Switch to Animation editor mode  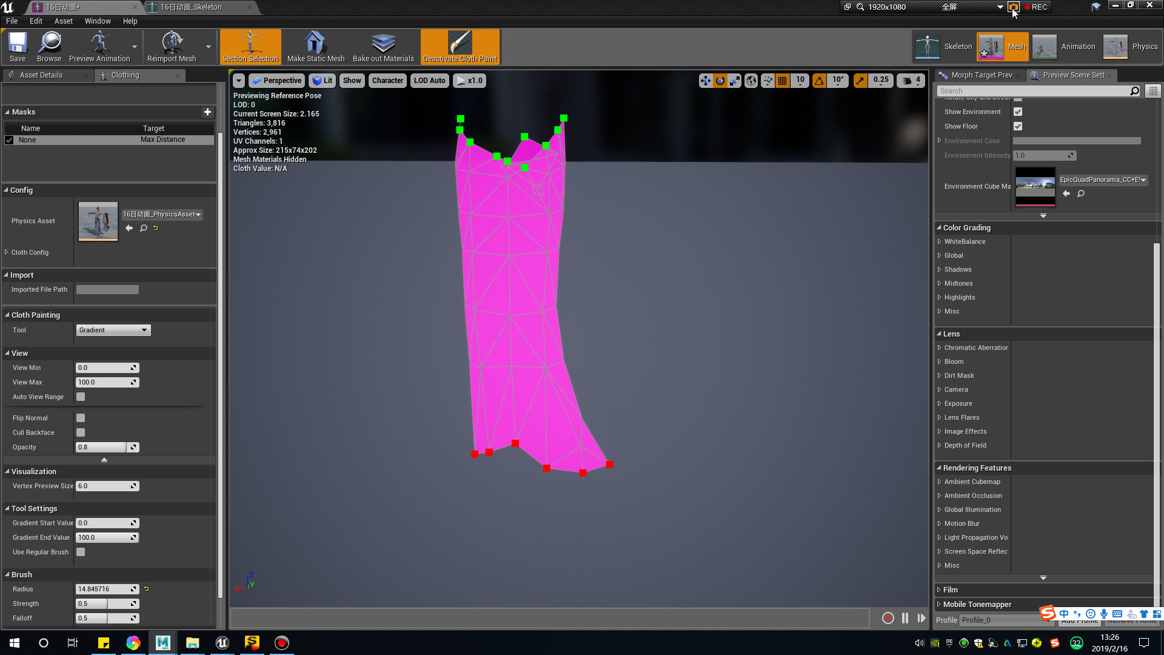1064,47
